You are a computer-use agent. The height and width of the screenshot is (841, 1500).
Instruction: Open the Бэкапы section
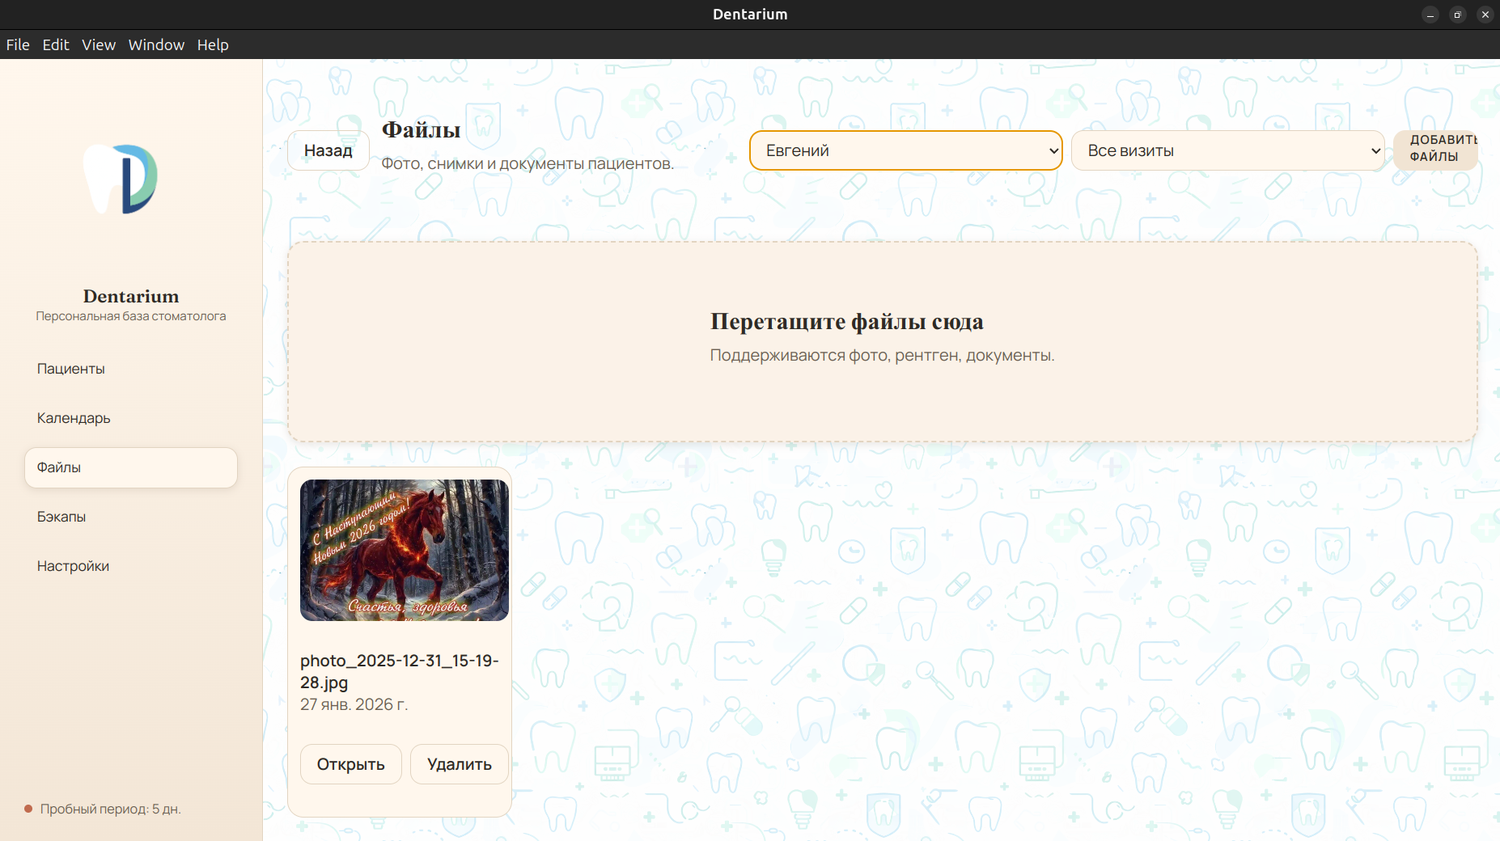[x=61, y=516]
